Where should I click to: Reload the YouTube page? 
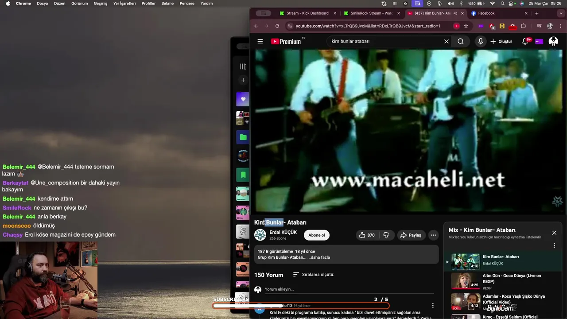pos(277,26)
